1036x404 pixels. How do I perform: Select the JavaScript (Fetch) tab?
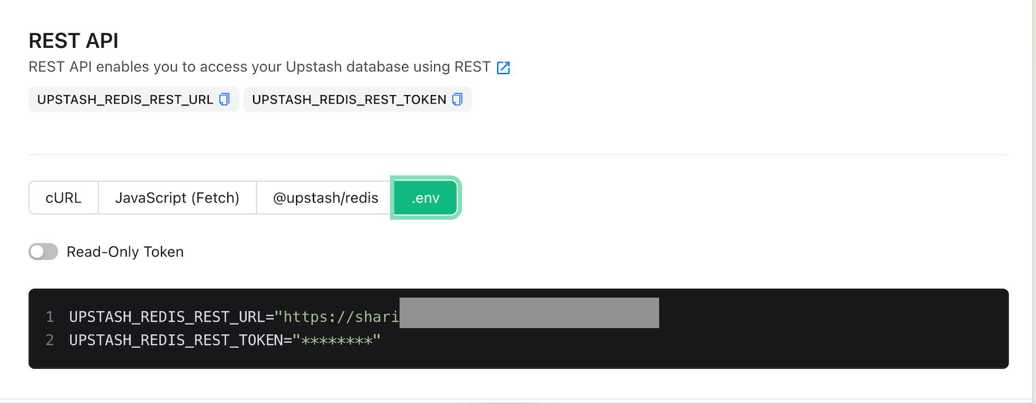177,198
